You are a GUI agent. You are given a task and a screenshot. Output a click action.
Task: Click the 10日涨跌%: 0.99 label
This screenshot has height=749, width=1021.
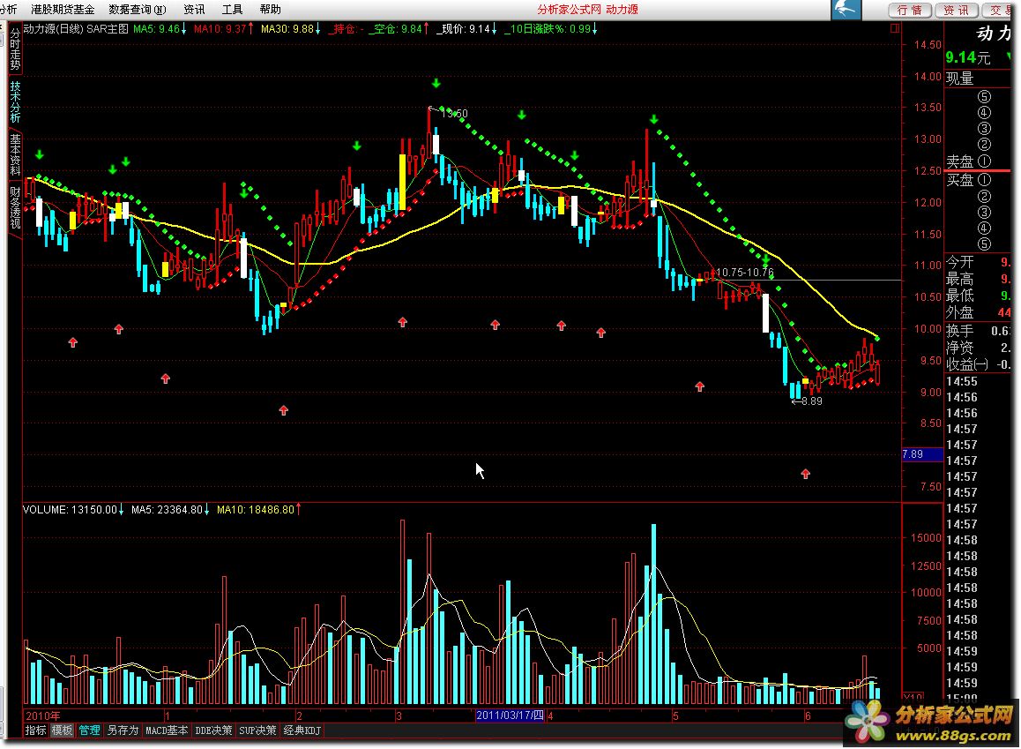(x=550, y=28)
